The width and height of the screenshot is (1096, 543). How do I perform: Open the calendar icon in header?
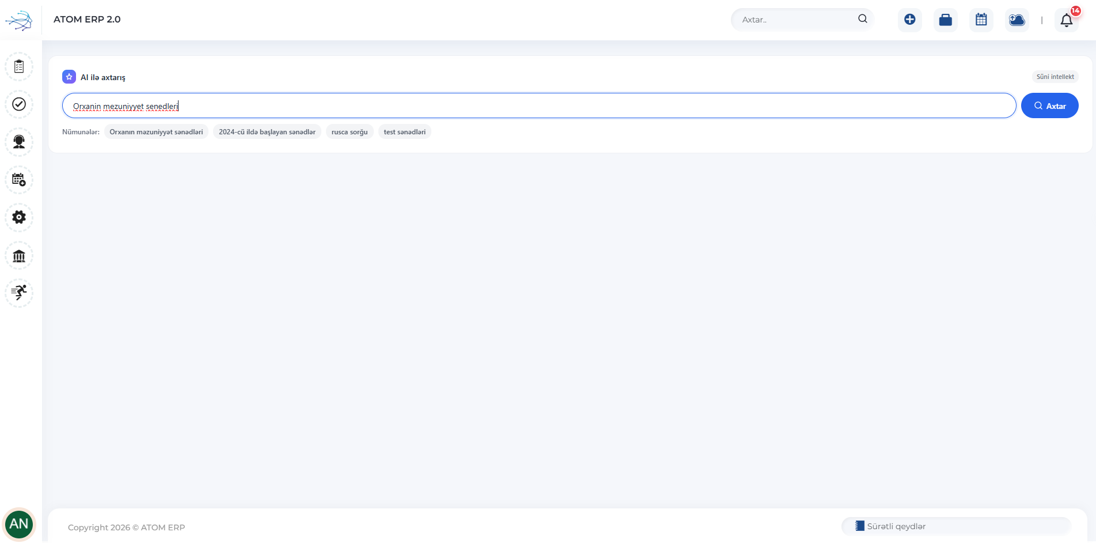tap(981, 20)
